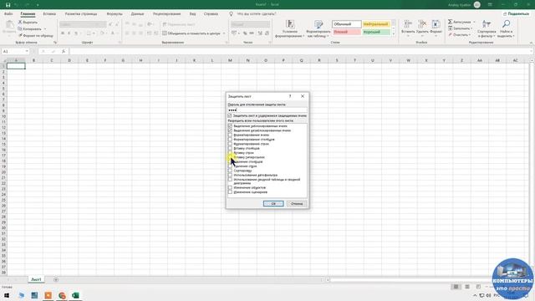Screen dimensions: 535x301
Task: Switch to the Рецензирование (Review) tab
Action: 167,14
